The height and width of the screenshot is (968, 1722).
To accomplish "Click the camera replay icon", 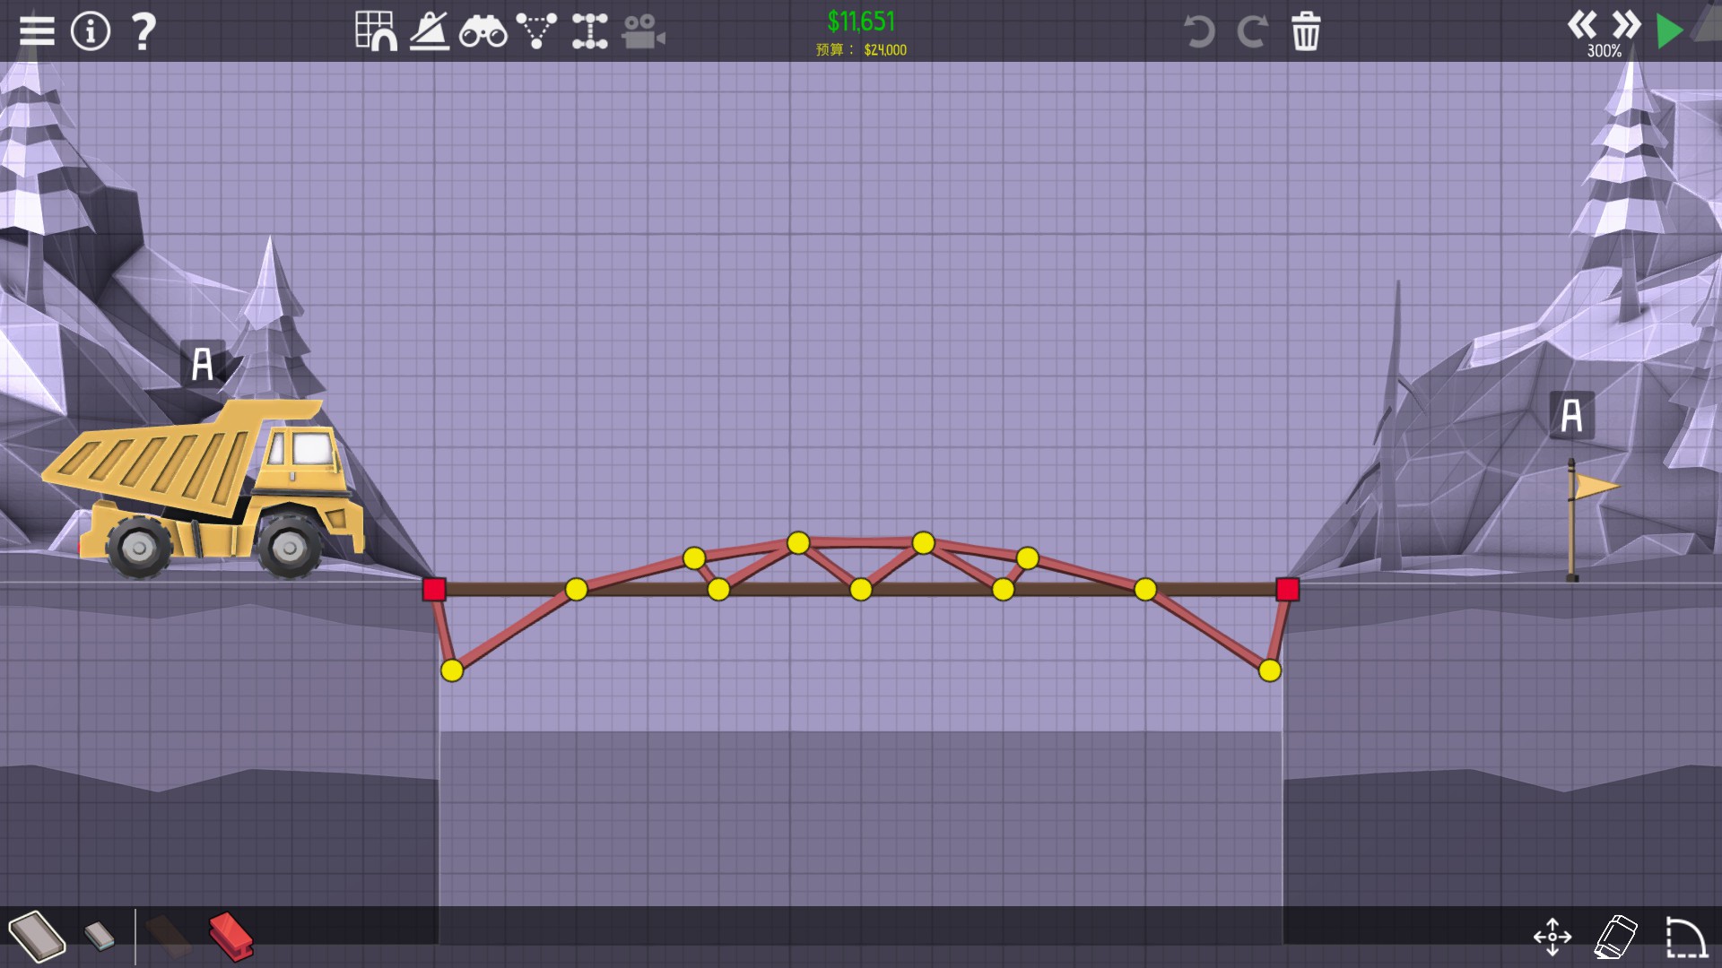I will 643,32.
